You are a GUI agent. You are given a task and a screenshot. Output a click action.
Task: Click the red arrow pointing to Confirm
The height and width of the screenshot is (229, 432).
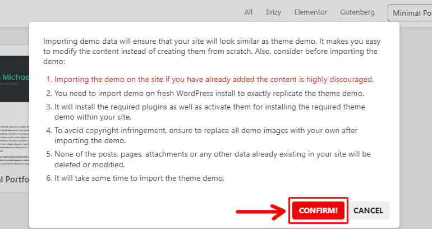(x=261, y=212)
